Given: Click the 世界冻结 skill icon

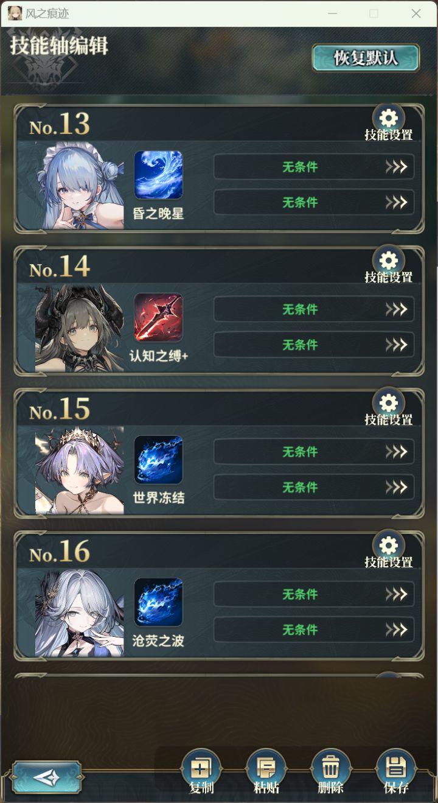Looking at the screenshot, I should pyautogui.click(x=158, y=460).
